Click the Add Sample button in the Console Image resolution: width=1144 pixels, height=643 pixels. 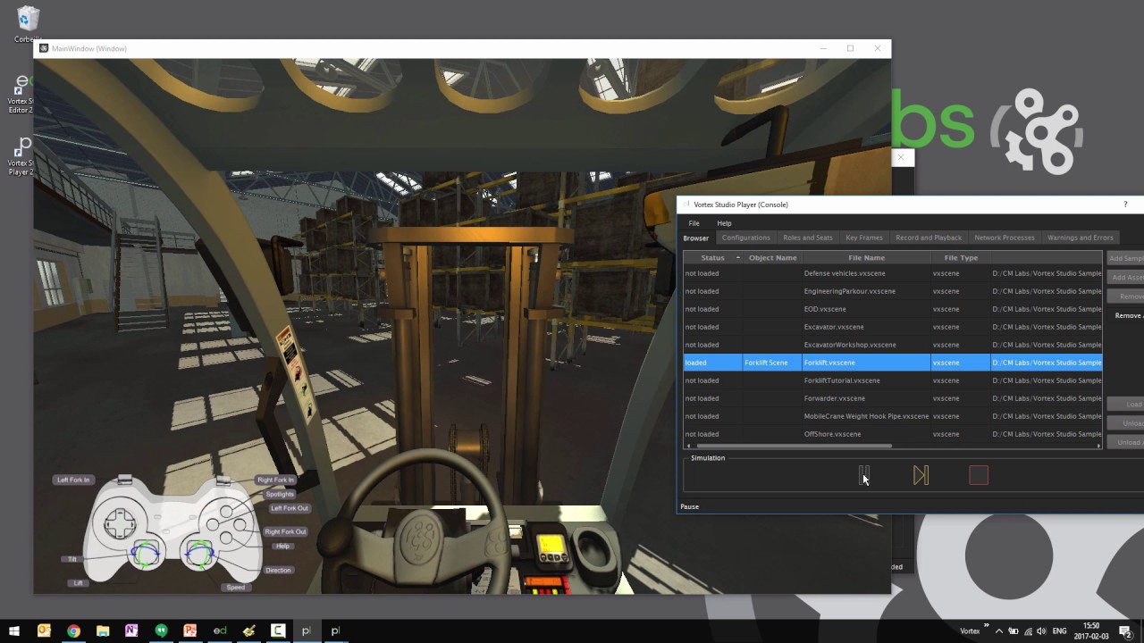[x=1126, y=258]
